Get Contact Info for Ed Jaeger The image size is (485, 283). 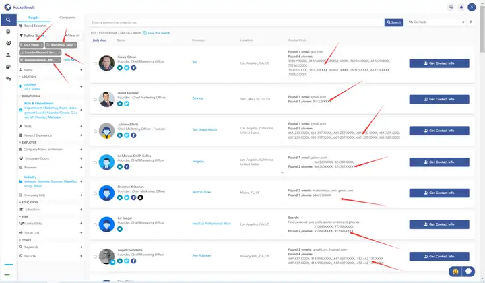[439, 224]
